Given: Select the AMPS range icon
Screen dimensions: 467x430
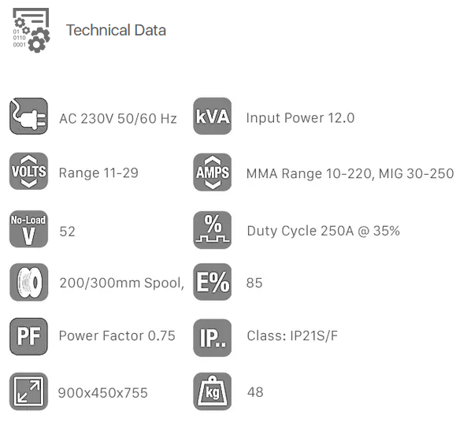Looking at the screenshot, I should click(x=213, y=172).
